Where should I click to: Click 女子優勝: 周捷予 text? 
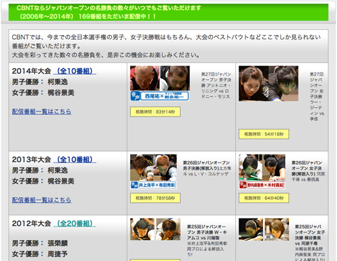(x=40, y=254)
